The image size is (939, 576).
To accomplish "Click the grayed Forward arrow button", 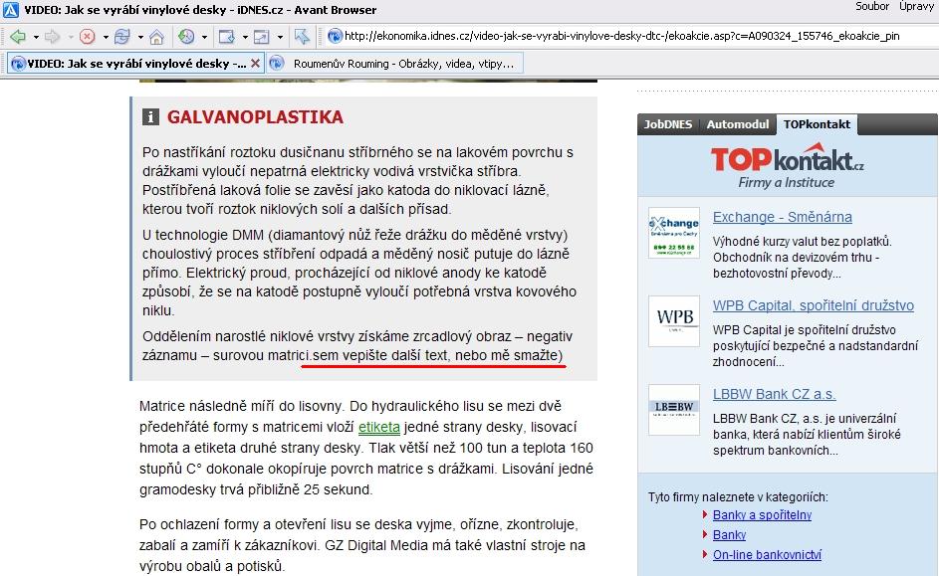I will [53, 37].
